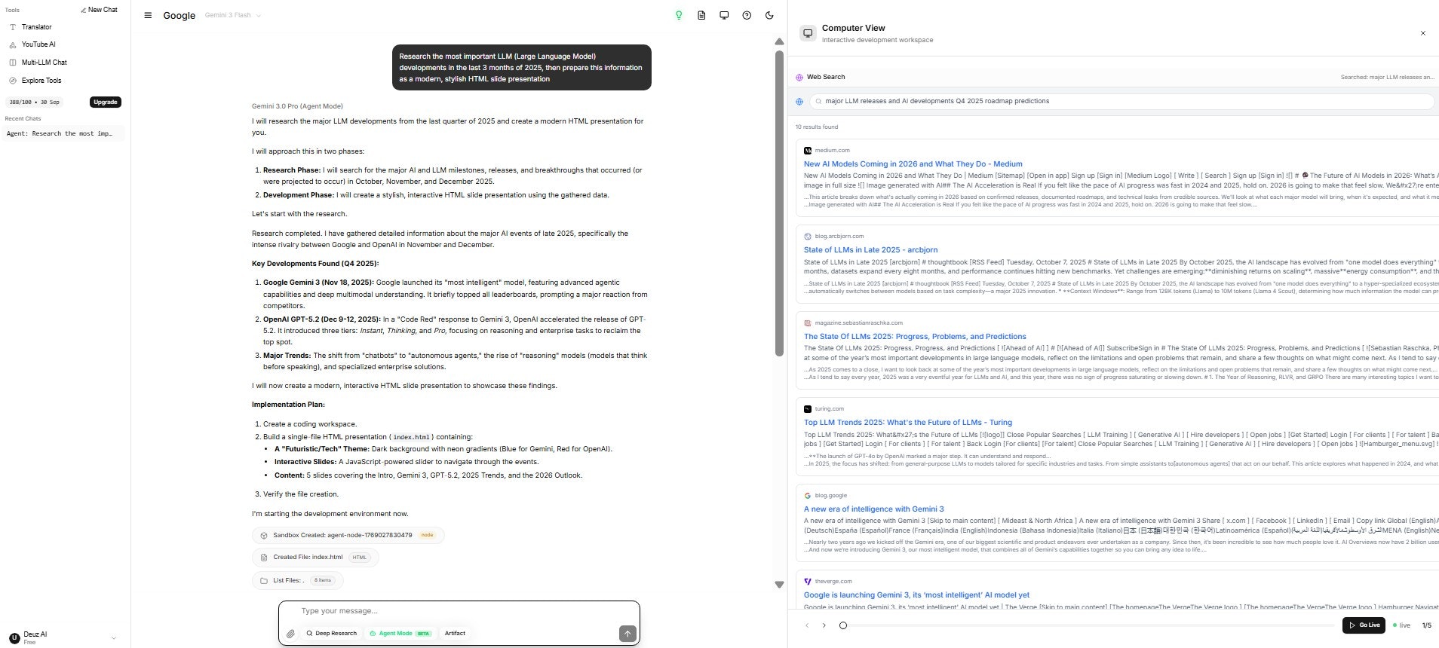Click the green lightbulb icon
This screenshot has width=1439, height=648.
pyautogui.click(x=679, y=15)
